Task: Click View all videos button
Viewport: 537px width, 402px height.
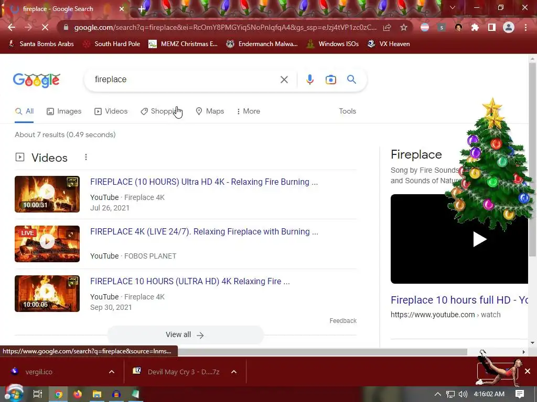Action: [185, 334]
